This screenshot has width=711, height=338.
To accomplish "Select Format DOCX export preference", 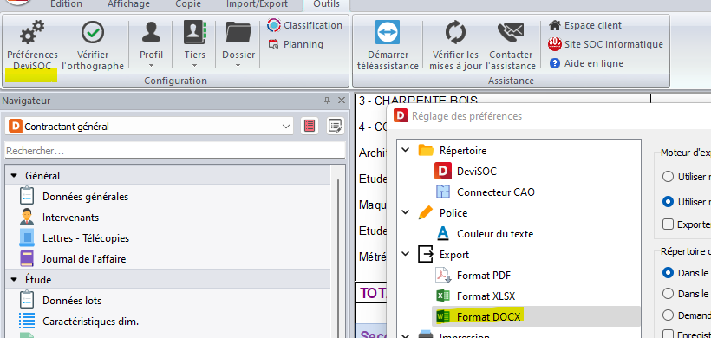I will (490, 316).
